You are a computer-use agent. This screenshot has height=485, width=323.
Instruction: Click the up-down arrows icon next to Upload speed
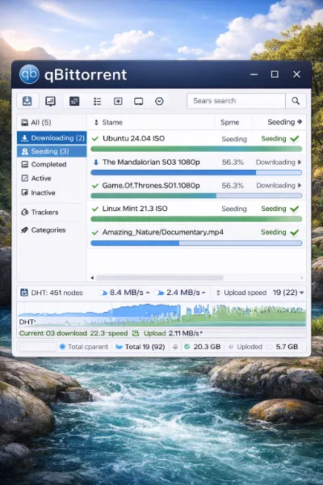(x=218, y=293)
